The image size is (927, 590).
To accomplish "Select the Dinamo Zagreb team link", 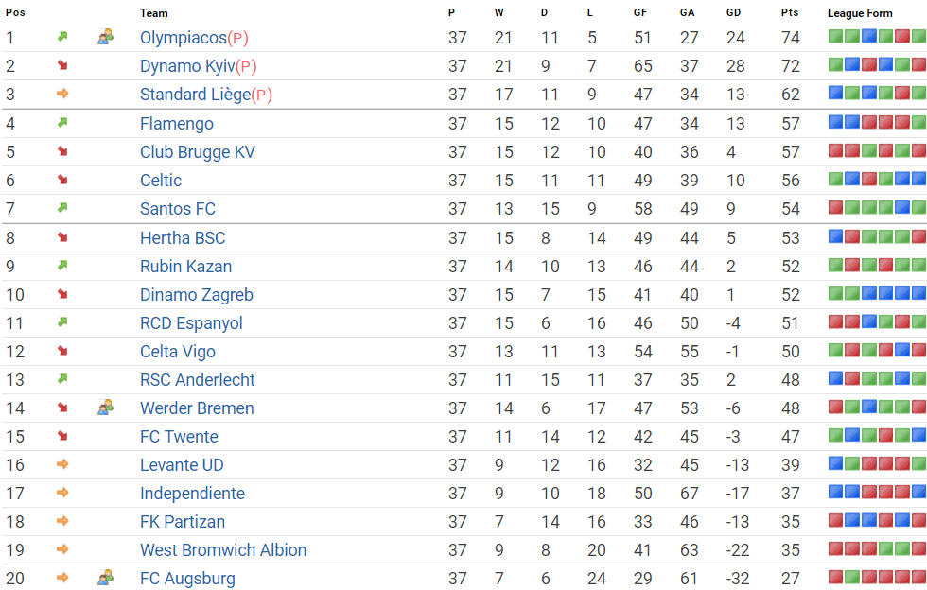I will tap(197, 294).
